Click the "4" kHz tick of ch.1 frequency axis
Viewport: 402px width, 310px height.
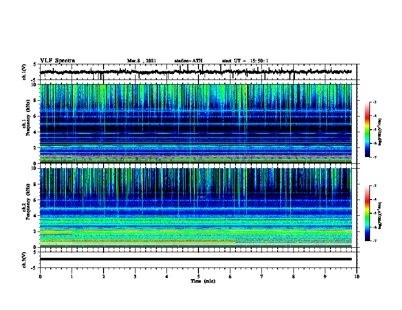(36, 132)
